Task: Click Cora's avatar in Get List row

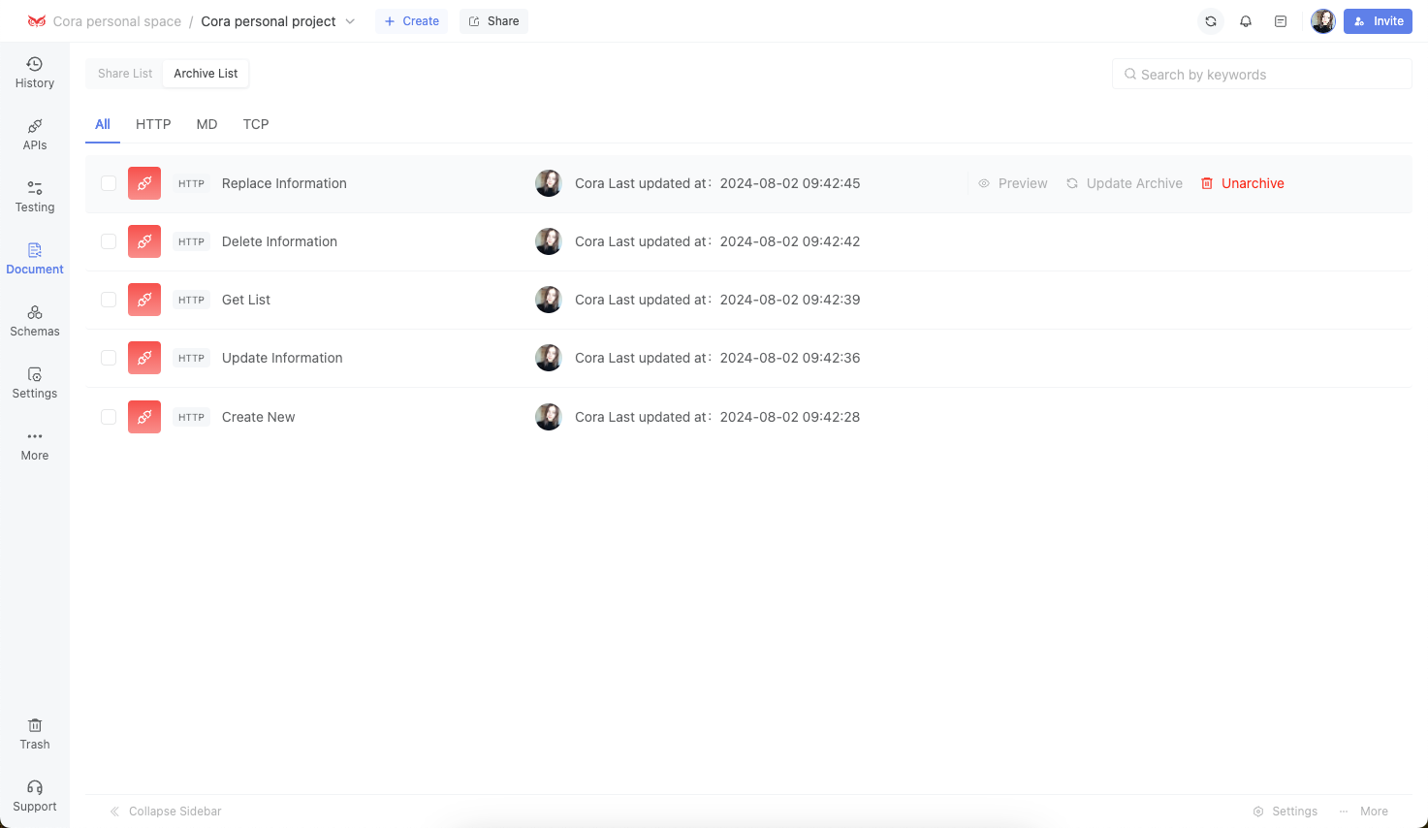Action: (549, 300)
